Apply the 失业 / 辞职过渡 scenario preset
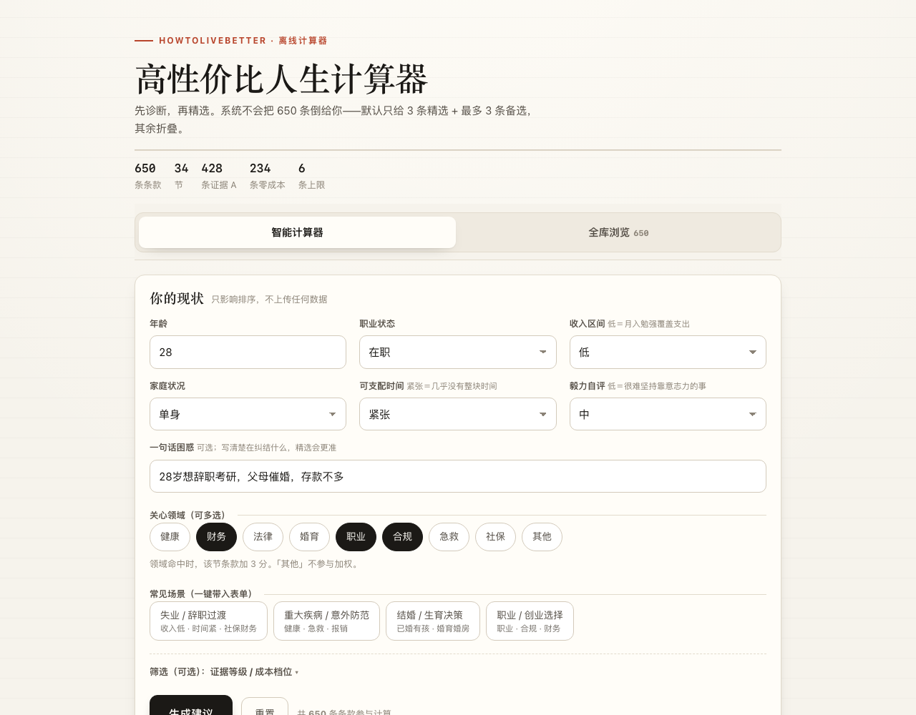The height and width of the screenshot is (715, 916). coord(208,621)
